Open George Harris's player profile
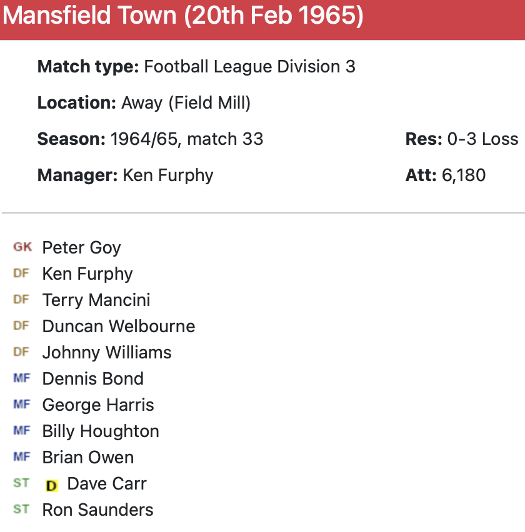Screen dimensions: 525x532 pyautogui.click(x=98, y=405)
